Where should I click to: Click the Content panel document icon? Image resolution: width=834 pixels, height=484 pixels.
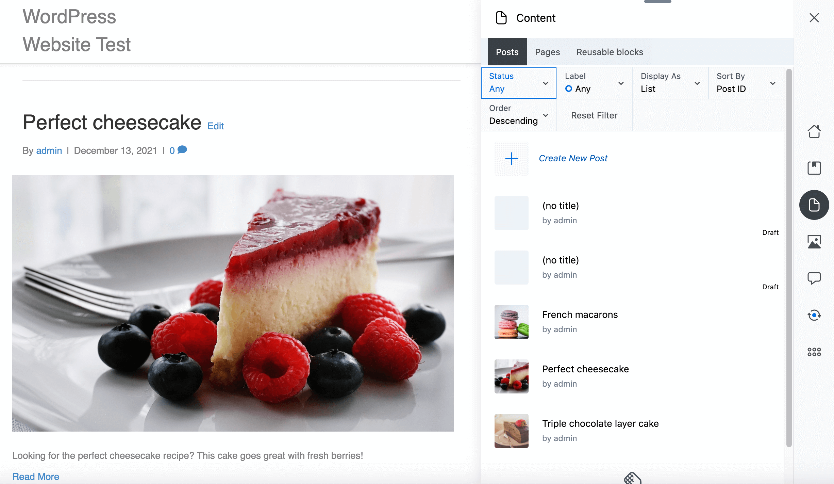500,18
